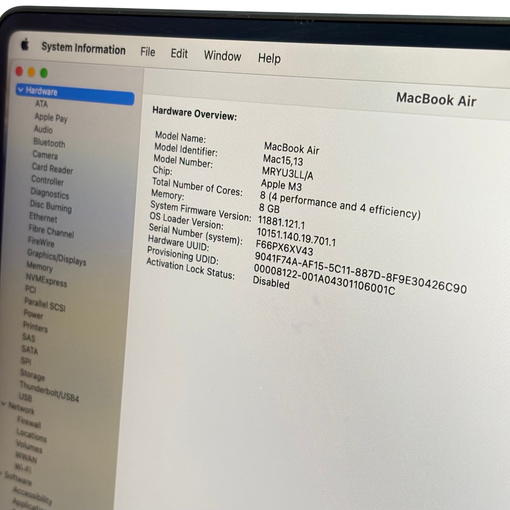Select Firewall in the sidebar

click(29, 422)
